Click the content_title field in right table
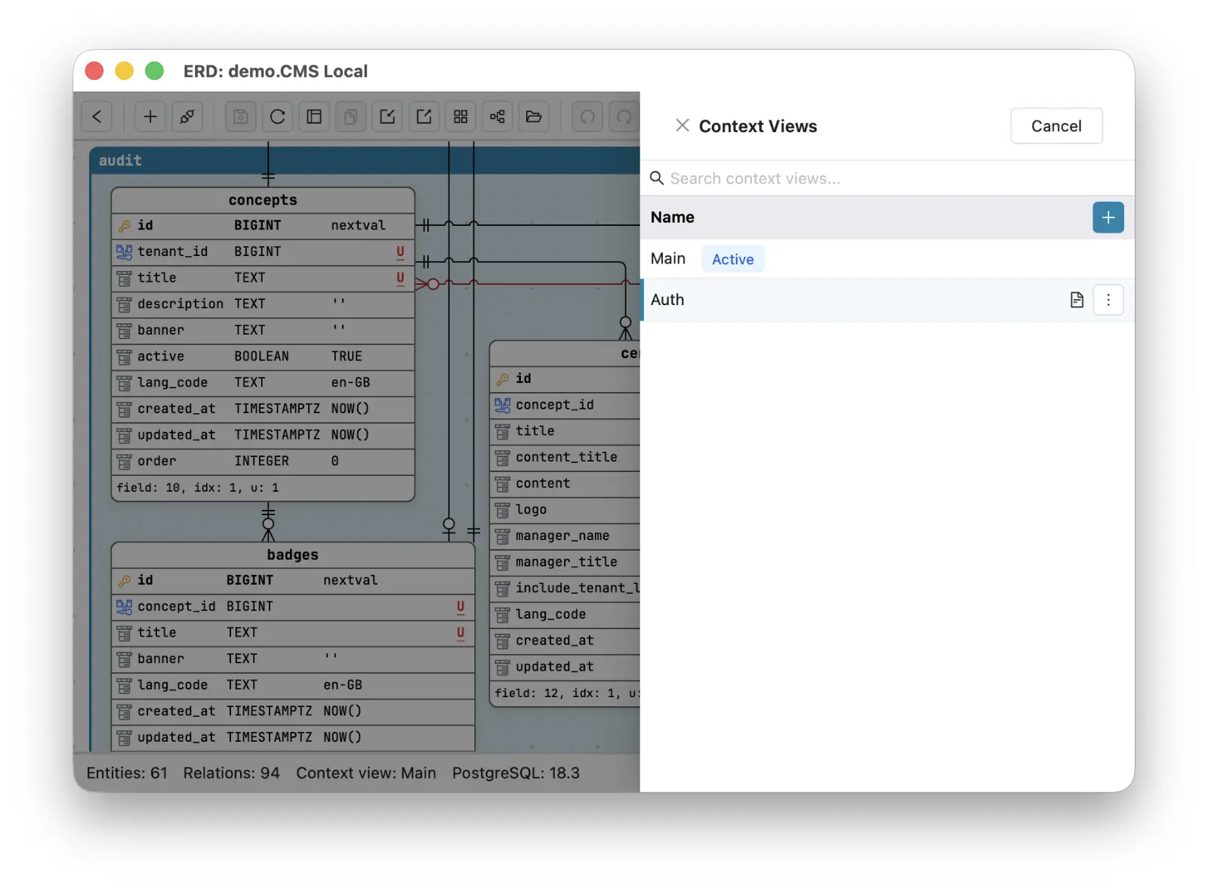This screenshot has height=889, width=1208. [x=565, y=457]
